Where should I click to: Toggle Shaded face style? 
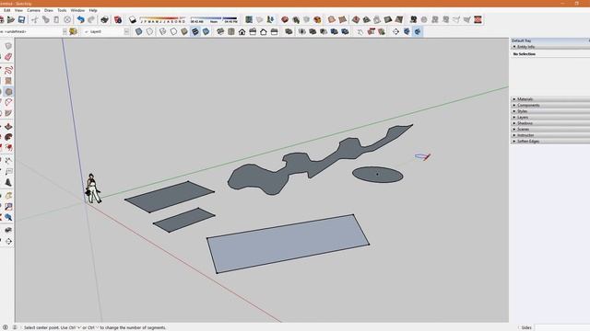coord(184,31)
